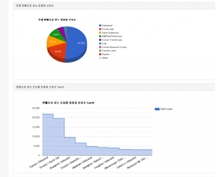219x177 pixels.
Task: Click the blue Detached legend dot
Action: 100,26
